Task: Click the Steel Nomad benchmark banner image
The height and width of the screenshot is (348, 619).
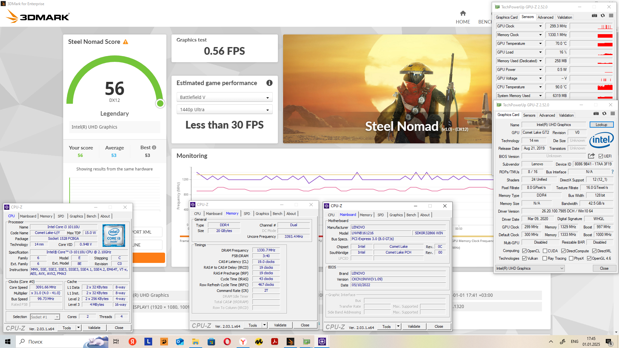Action: [x=387, y=89]
